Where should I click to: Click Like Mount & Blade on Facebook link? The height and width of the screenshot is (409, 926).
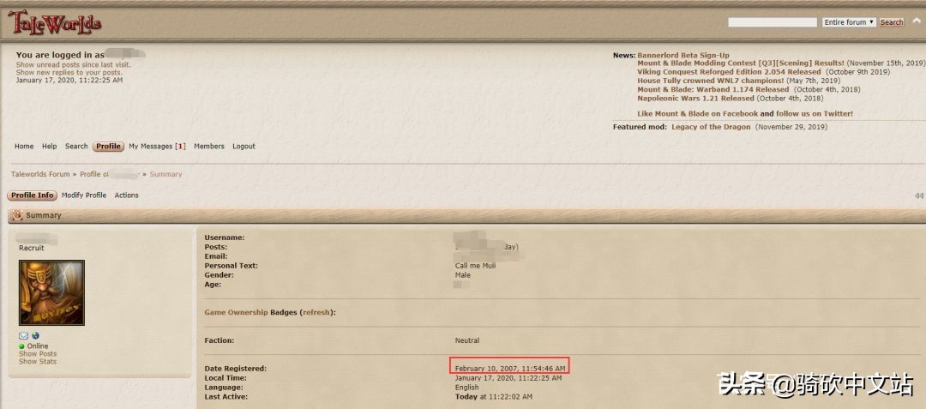pyautogui.click(x=697, y=114)
